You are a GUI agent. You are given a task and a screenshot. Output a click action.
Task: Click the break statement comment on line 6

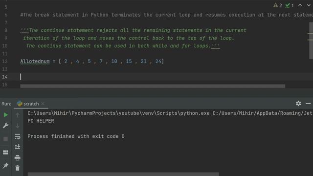(166, 15)
